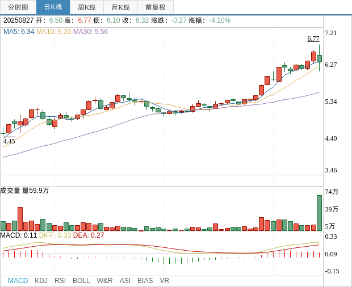
Task: Show the 月K线 monthly chart tab
Action: (x=120, y=7)
